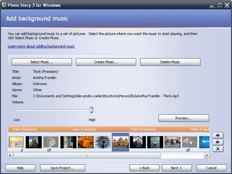The image size is (232, 174).
Task: Click Delete Music button
Action: [170, 62]
